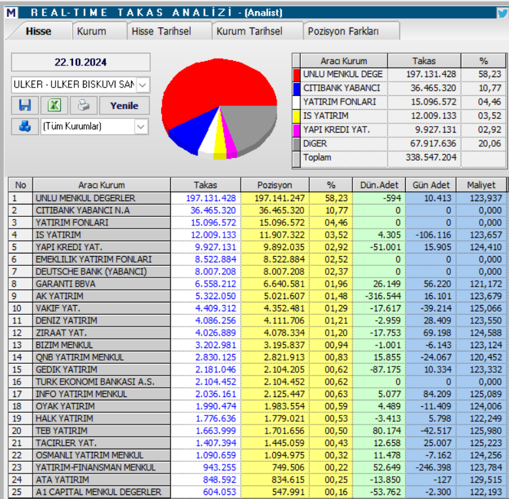Click the institutions group icon
The width and height of the screenshot is (509, 499).
click(x=25, y=127)
